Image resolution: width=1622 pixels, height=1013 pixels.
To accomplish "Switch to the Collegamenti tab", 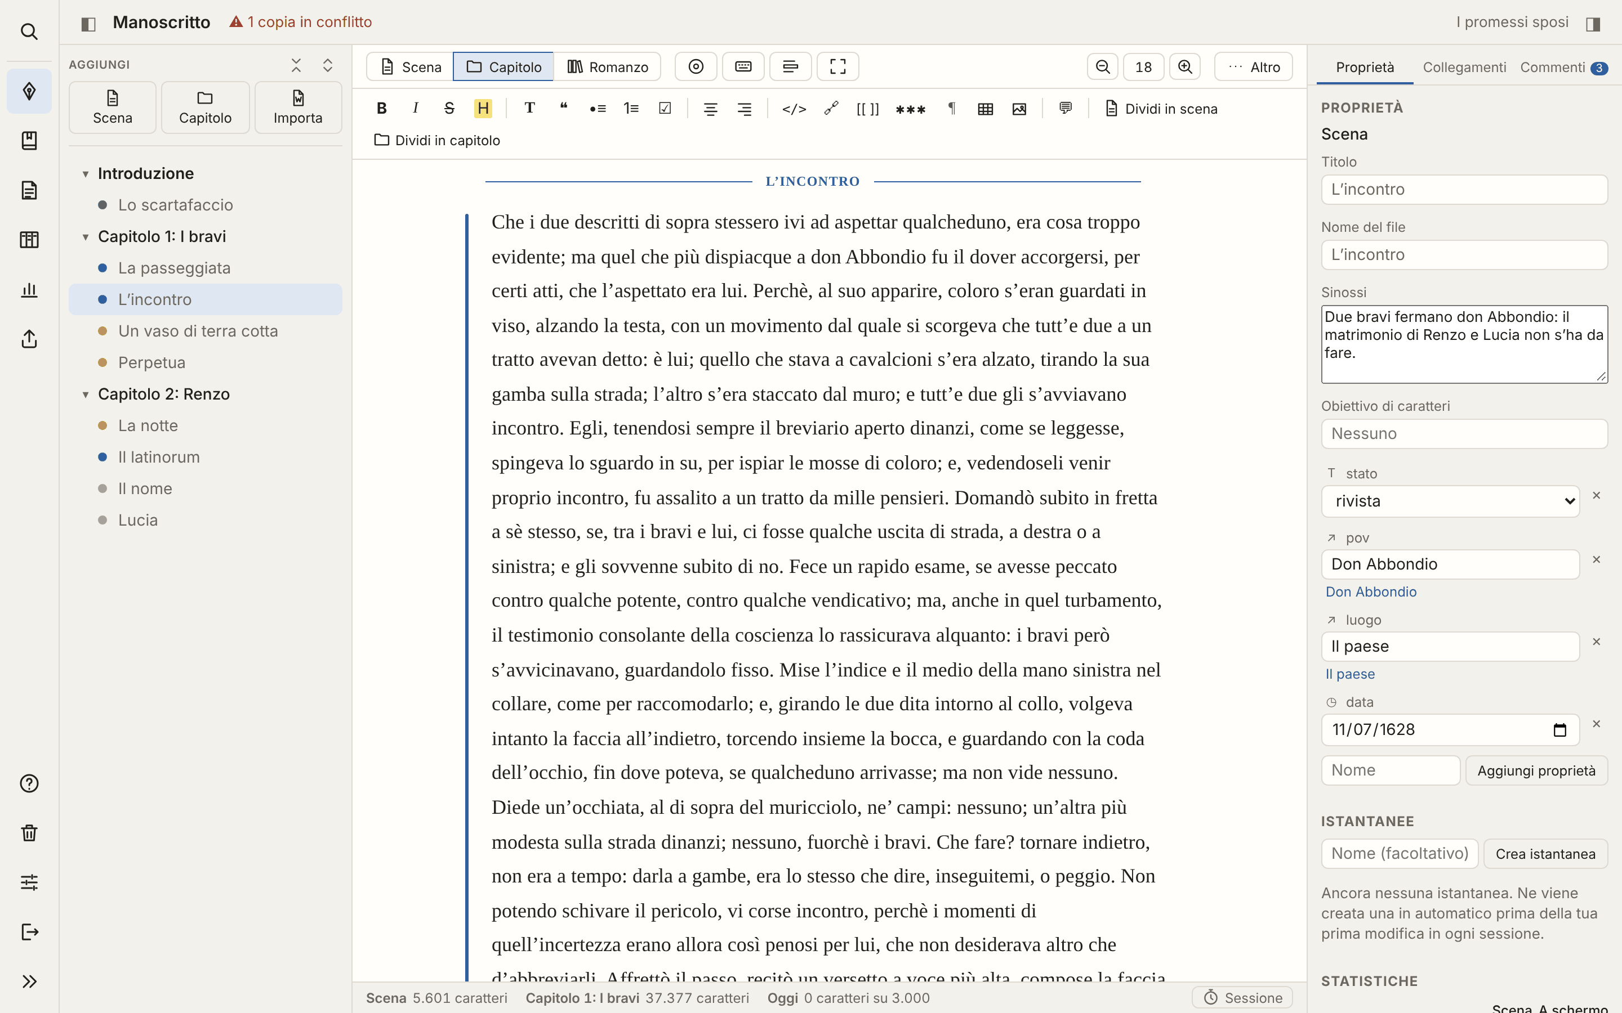I will pyautogui.click(x=1464, y=68).
